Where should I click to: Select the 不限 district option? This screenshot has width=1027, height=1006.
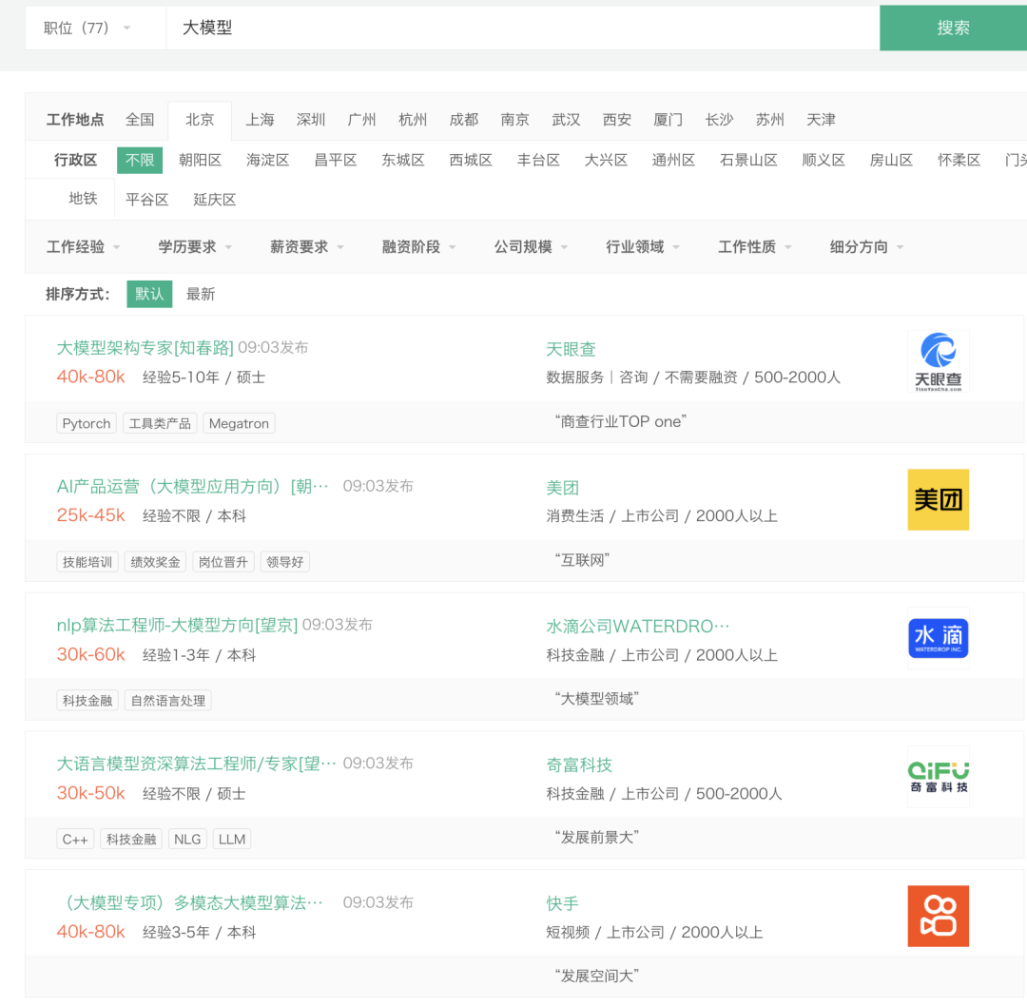coord(140,161)
